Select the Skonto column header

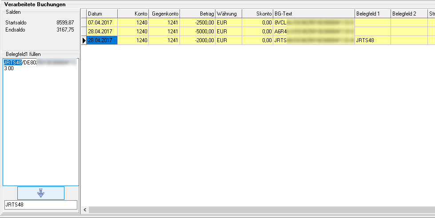coord(257,14)
